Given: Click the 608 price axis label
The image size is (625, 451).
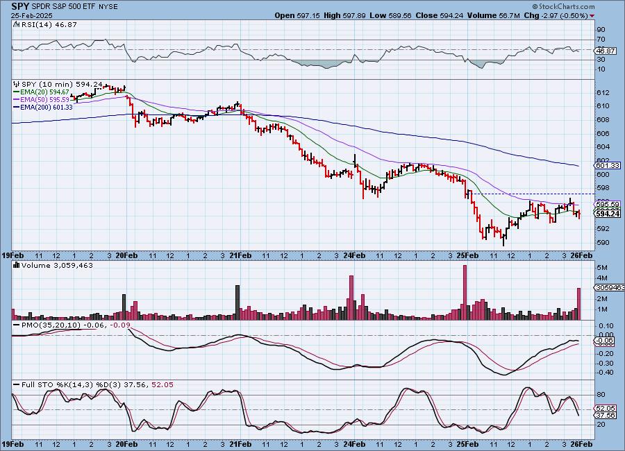Looking at the screenshot, I should 603,120.
